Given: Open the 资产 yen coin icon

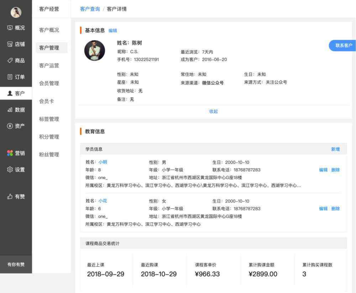Looking at the screenshot, I should 10,126.
